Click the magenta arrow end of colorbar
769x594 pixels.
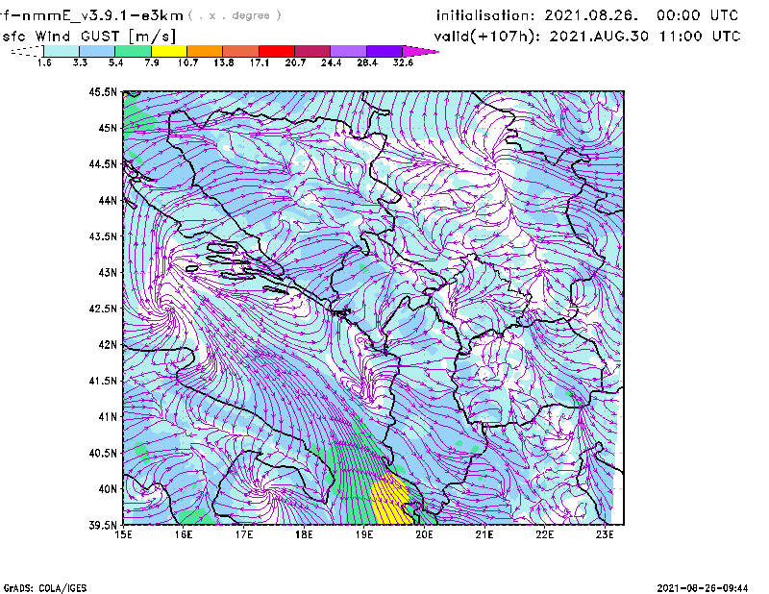pyautogui.click(x=420, y=51)
